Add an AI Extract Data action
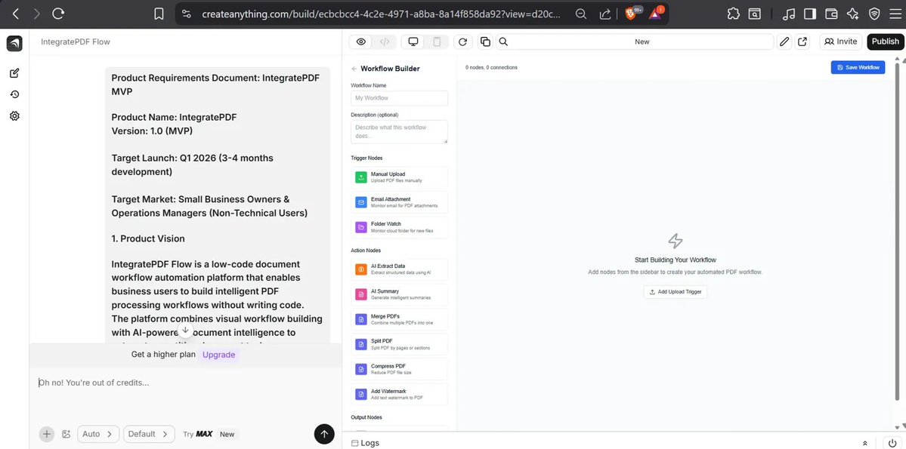This screenshot has width=906, height=449. tap(400, 269)
